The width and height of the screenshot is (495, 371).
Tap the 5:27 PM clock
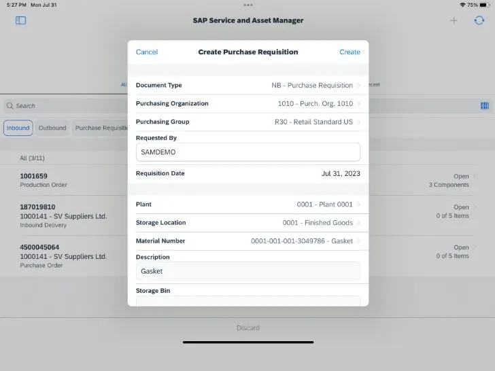tap(16, 5)
